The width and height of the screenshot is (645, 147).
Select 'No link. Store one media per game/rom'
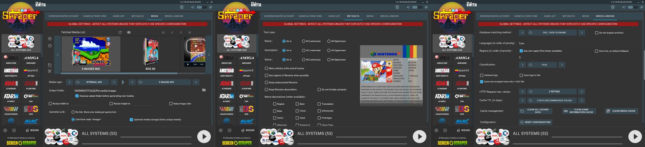pyautogui.click(x=73, y=112)
